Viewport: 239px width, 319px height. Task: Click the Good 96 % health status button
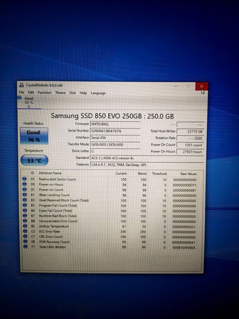[34, 136]
